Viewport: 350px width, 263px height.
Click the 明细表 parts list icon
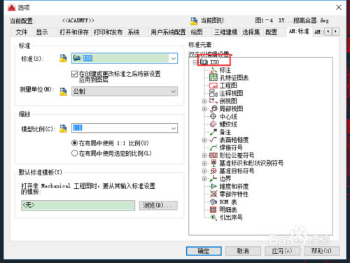(213, 209)
